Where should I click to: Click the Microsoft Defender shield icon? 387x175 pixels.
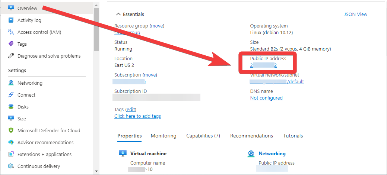pyautogui.click(x=11, y=130)
